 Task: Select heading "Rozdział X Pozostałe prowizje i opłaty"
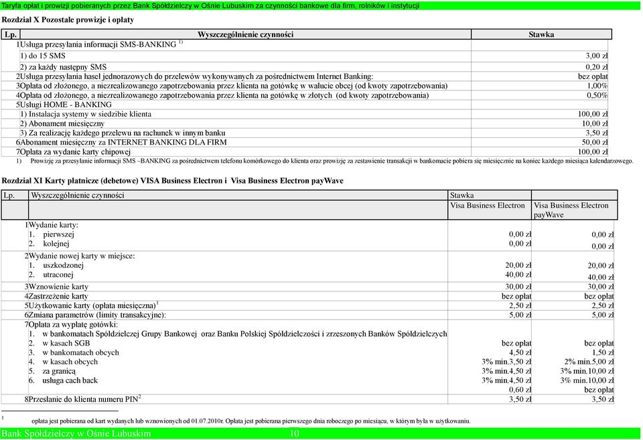pos(68,19)
